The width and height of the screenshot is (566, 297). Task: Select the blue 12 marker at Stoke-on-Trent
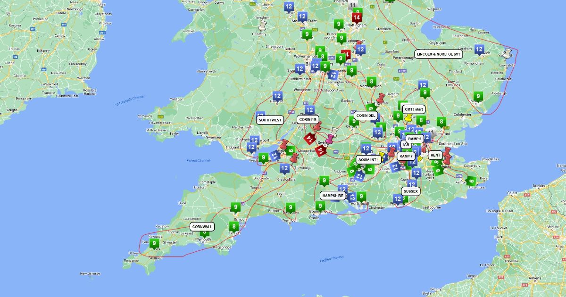[x=302, y=17]
